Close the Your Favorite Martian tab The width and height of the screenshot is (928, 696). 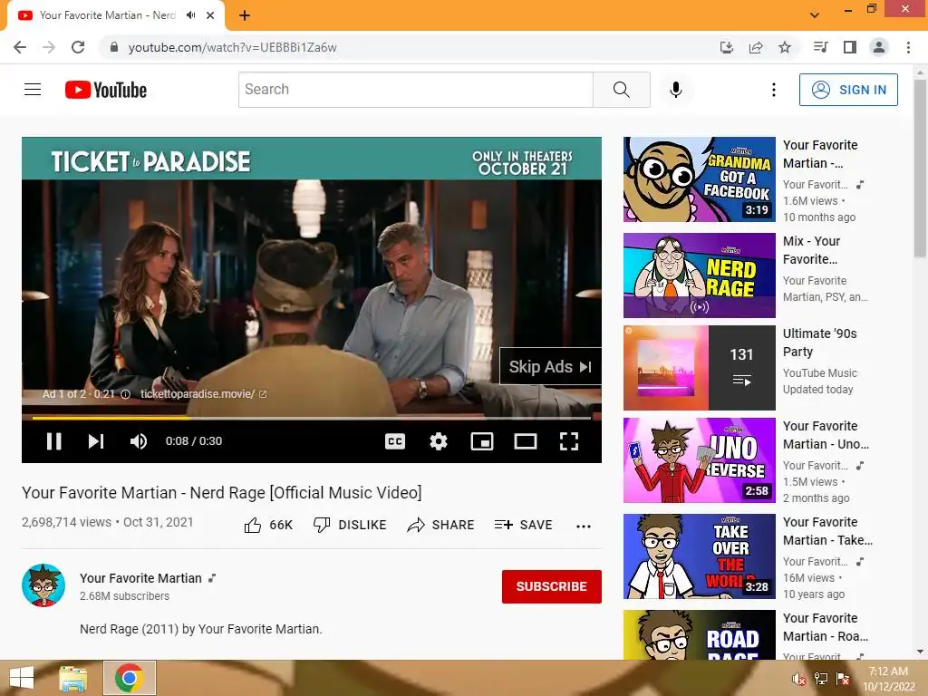[210, 15]
